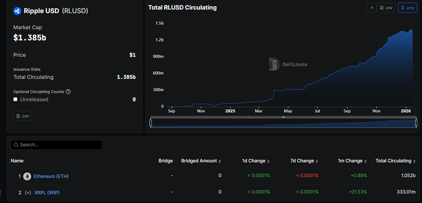Click the XRPL chain icon
Screen dimensions: 422x203
[28, 192]
